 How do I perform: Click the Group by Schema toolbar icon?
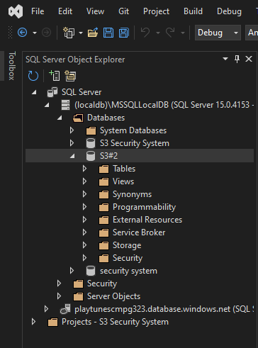[x=70, y=76]
